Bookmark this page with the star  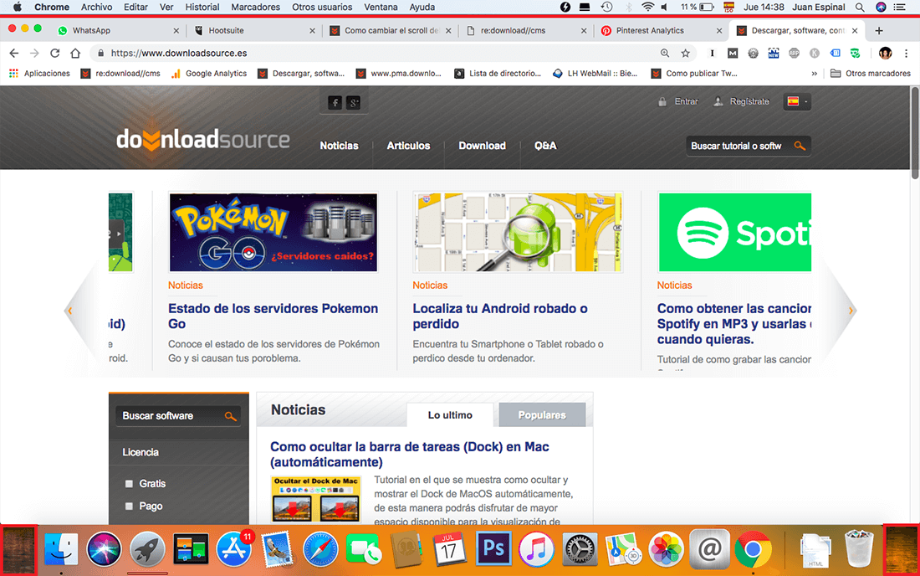click(685, 53)
